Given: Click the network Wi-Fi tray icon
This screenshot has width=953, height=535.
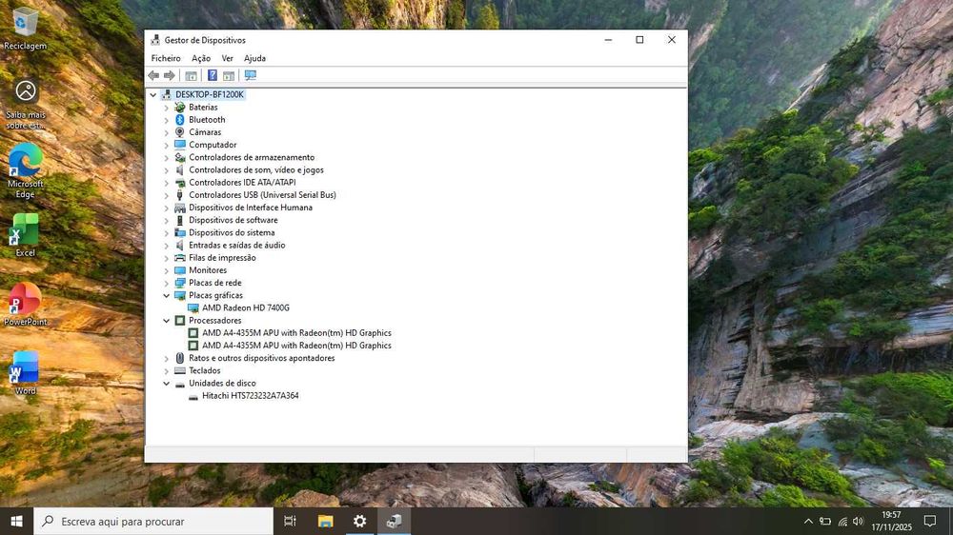Looking at the screenshot, I should tap(842, 521).
